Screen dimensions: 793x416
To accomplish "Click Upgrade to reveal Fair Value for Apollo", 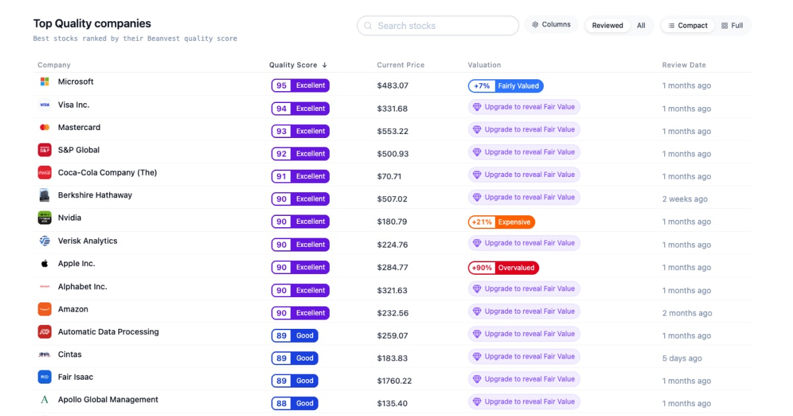I will click(x=524, y=401).
